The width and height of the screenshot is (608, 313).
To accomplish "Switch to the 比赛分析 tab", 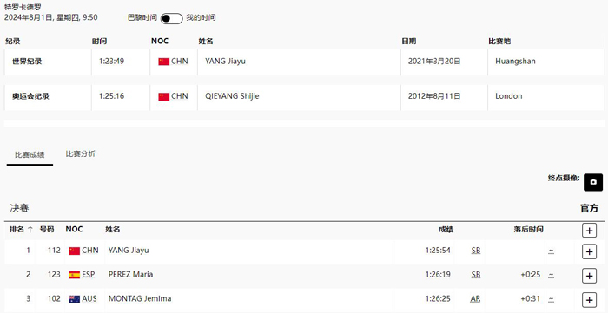I will pos(80,154).
